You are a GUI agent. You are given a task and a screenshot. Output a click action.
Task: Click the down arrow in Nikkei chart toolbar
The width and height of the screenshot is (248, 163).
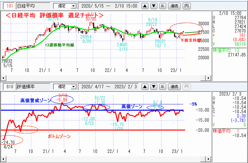pos(154,6)
